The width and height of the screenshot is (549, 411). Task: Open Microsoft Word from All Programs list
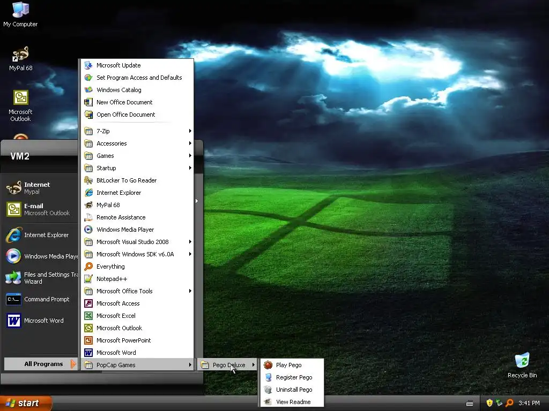(137, 353)
